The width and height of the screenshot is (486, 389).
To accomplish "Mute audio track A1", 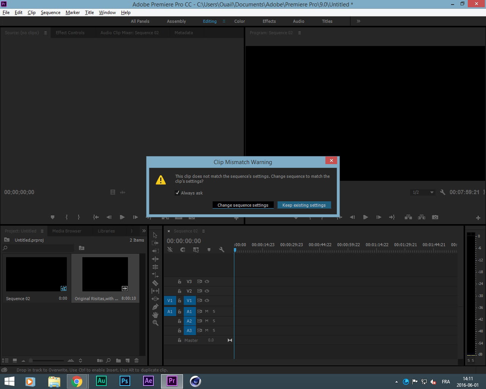I will pos(207,312).
